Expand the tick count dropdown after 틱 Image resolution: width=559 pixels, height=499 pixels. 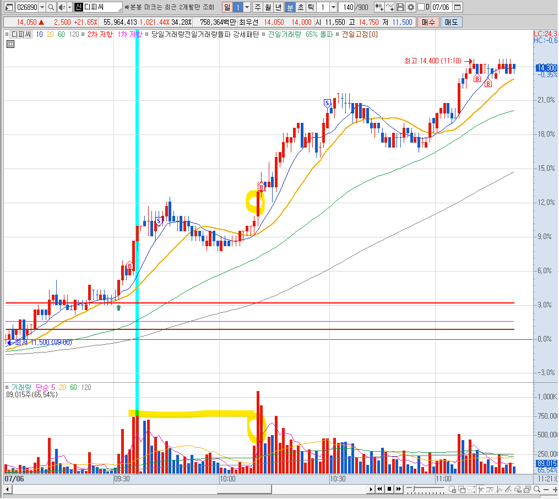(x=333, y=7)
